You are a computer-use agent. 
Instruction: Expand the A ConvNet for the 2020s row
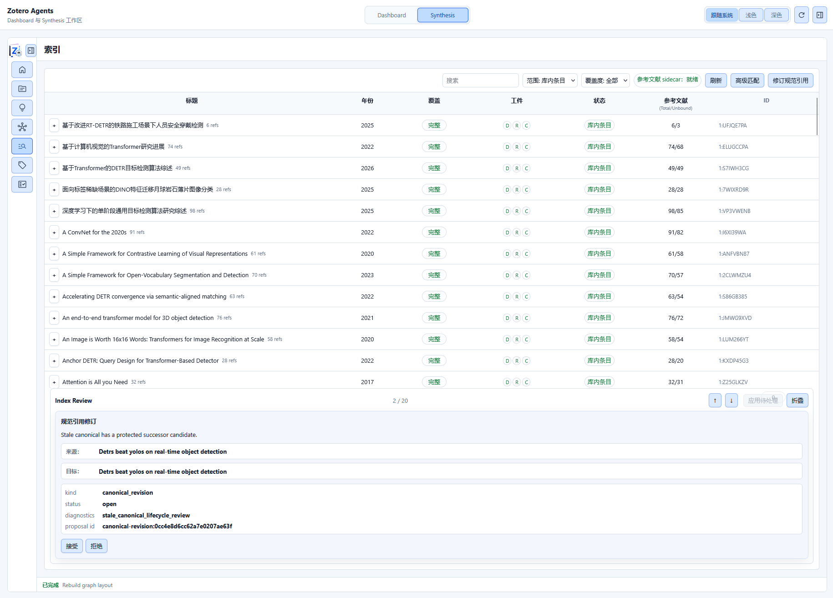(x=54, y=233)
